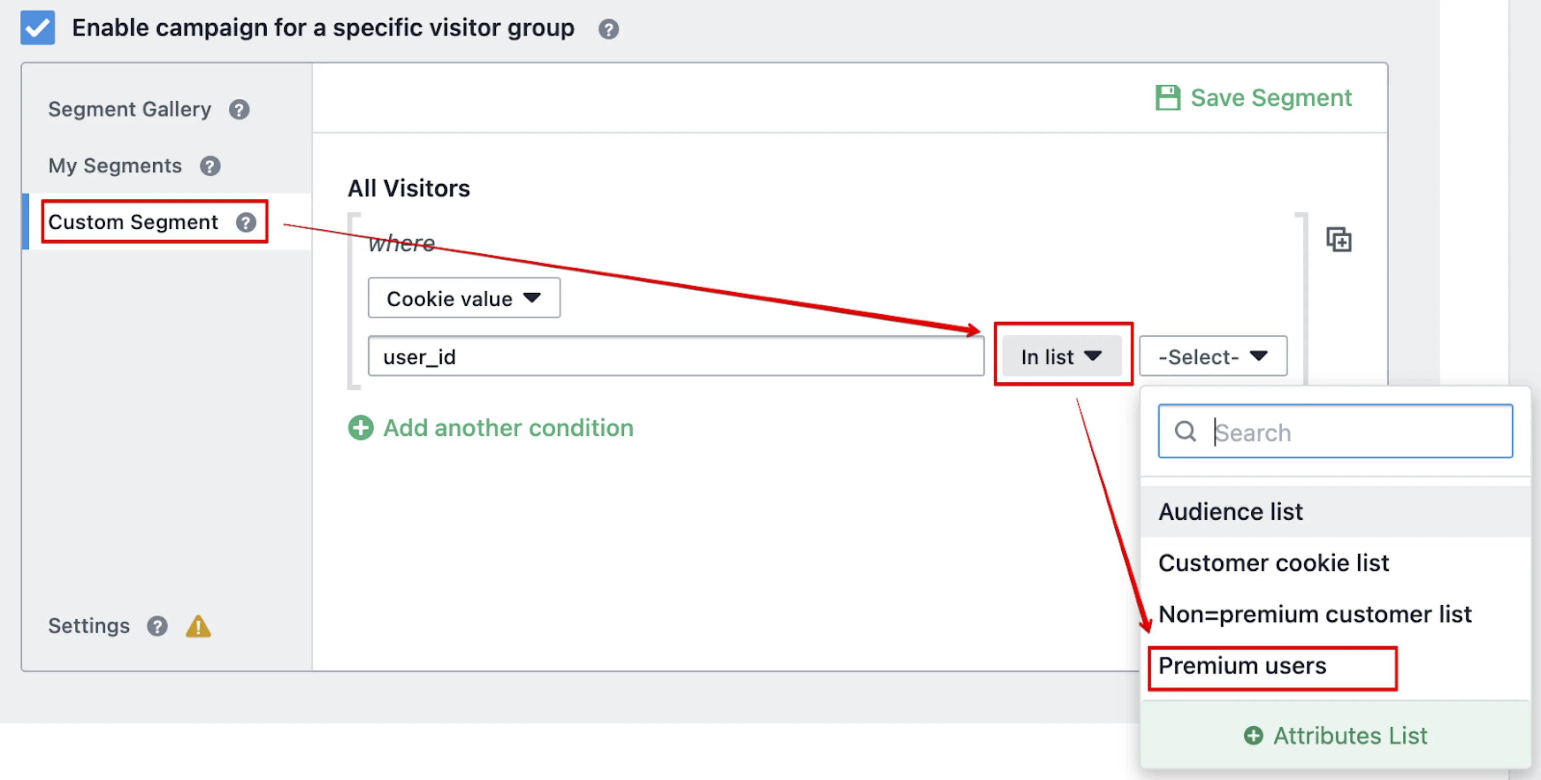
Task: Open the Cookie value dropdown
Action: pyautogui.click(x=464, y=298)
